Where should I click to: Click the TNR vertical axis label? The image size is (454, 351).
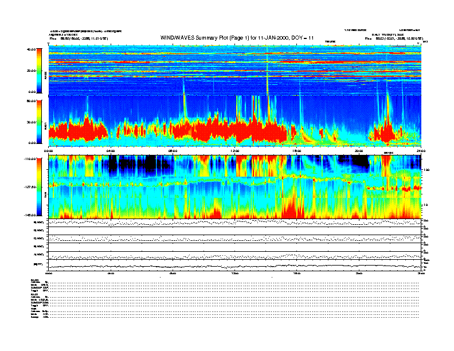pos(45,196)
